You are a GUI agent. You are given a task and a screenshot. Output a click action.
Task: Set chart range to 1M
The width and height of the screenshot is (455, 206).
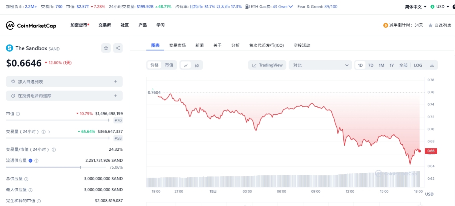381,65
